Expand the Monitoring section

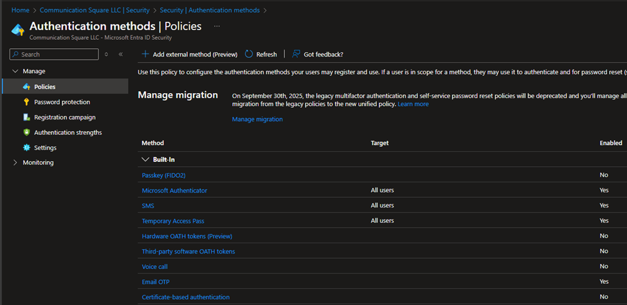(15, 163)
